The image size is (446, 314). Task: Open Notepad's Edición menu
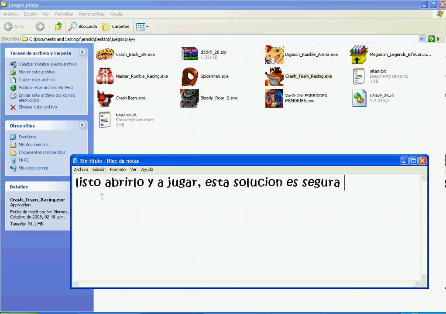click(x=99, y=169)
